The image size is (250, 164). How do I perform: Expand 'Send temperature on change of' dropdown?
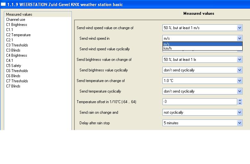(239, 81)
